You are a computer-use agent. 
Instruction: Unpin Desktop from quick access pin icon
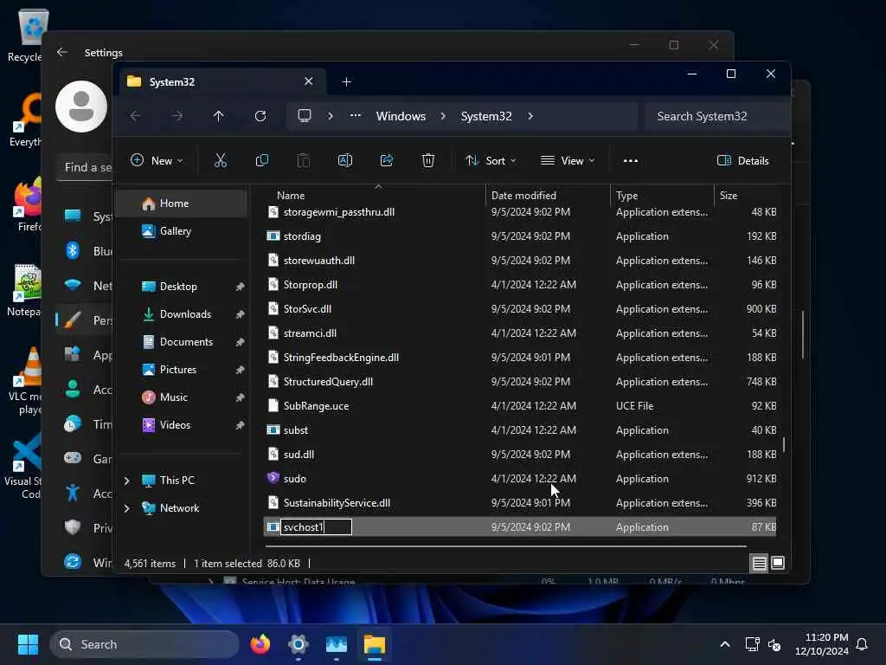point(241,287)
